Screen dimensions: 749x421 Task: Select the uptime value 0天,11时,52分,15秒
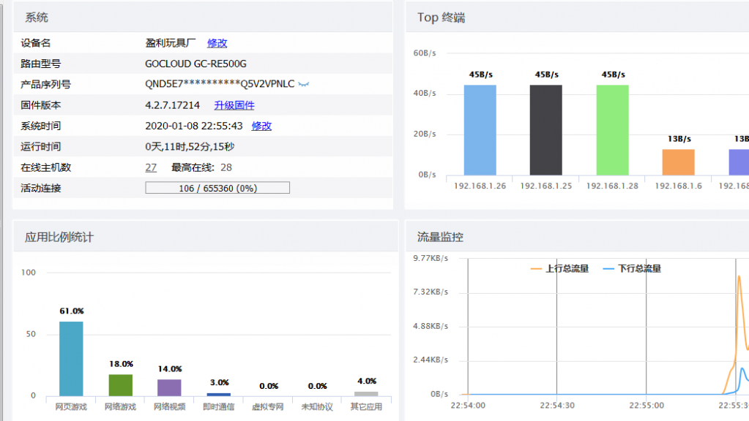(190, 147)
